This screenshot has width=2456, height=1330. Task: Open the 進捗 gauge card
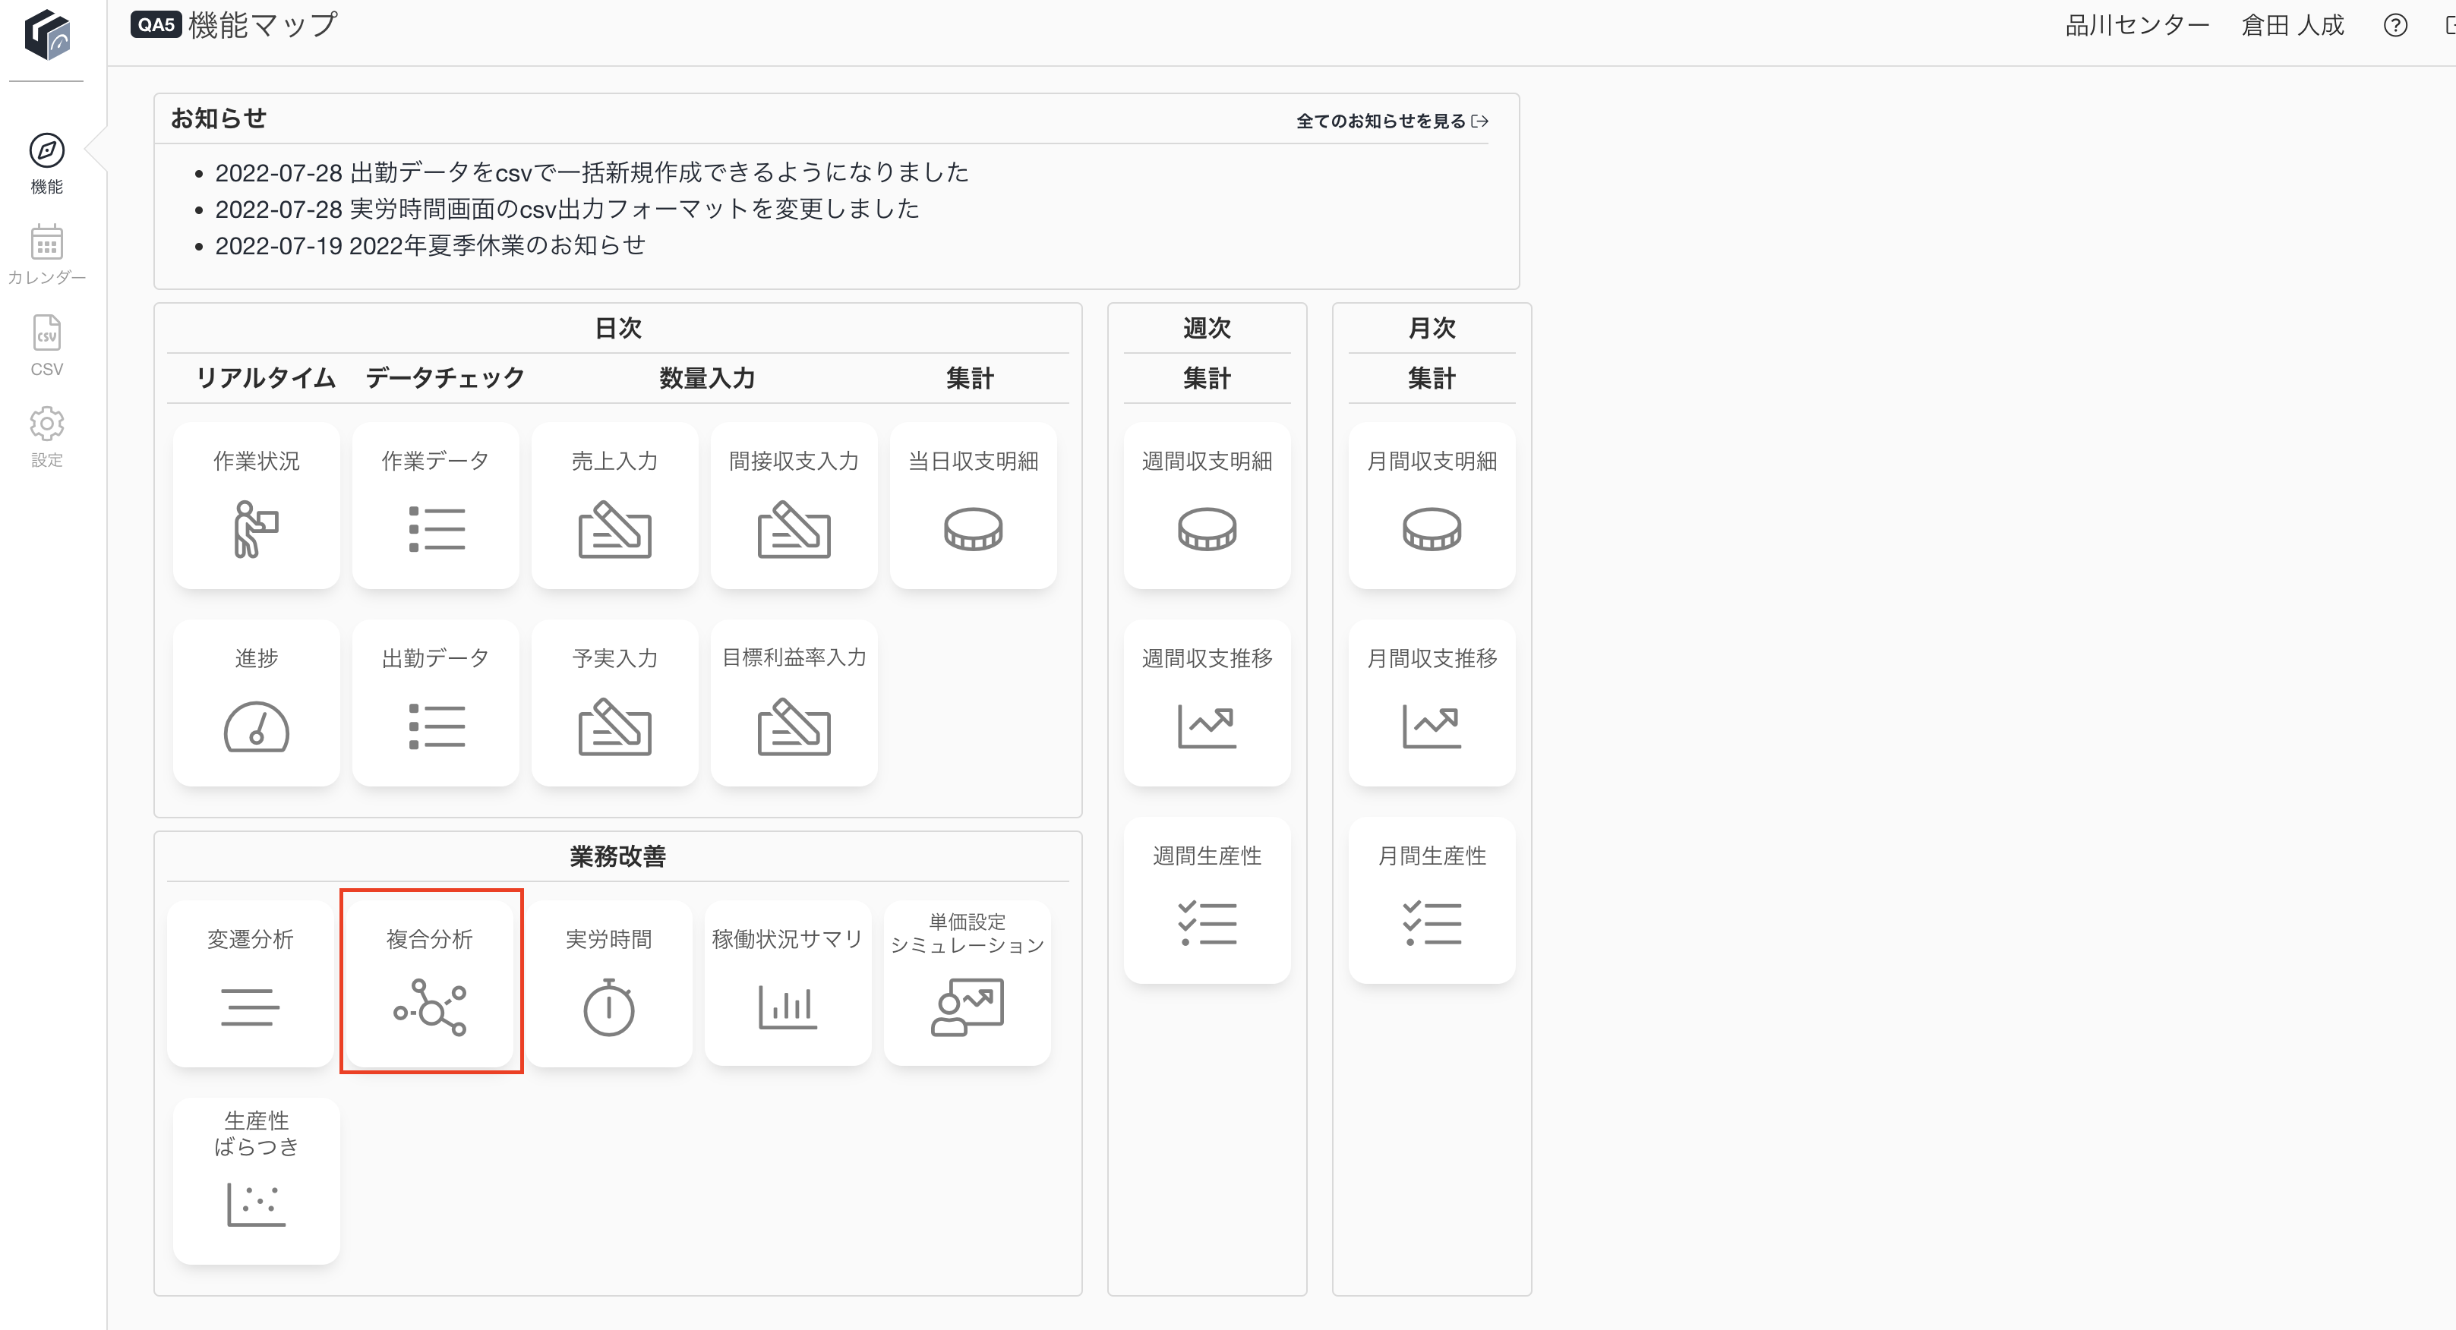pyautogui.click(x=257, y=703)
